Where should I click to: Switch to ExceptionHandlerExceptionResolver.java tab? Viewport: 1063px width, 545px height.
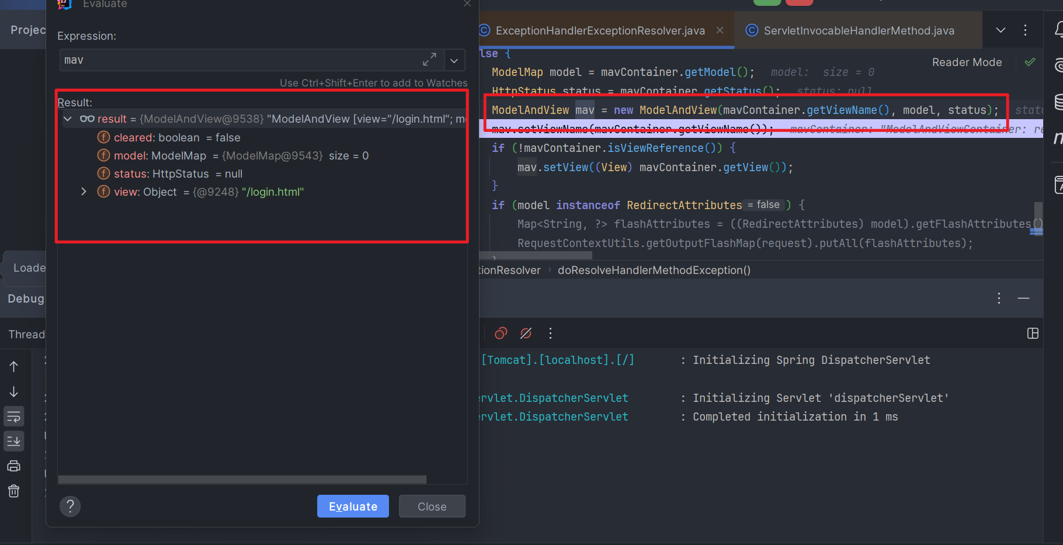coord(600,30)
